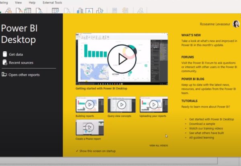This screenshot has height=166, width=241.
Task: Switch to the Modeling ribbon tab
Action: coord(4,3)
